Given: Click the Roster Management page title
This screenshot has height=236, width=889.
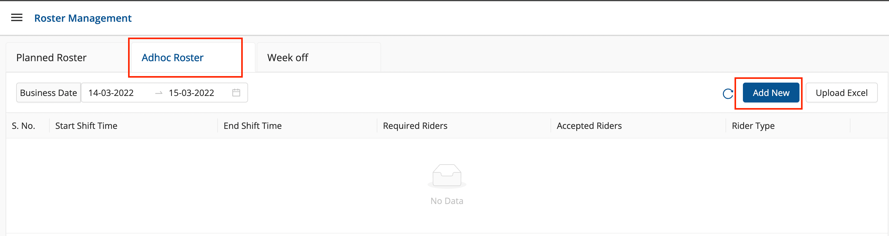Looking at the screenshot, I should tap(83, 18).
